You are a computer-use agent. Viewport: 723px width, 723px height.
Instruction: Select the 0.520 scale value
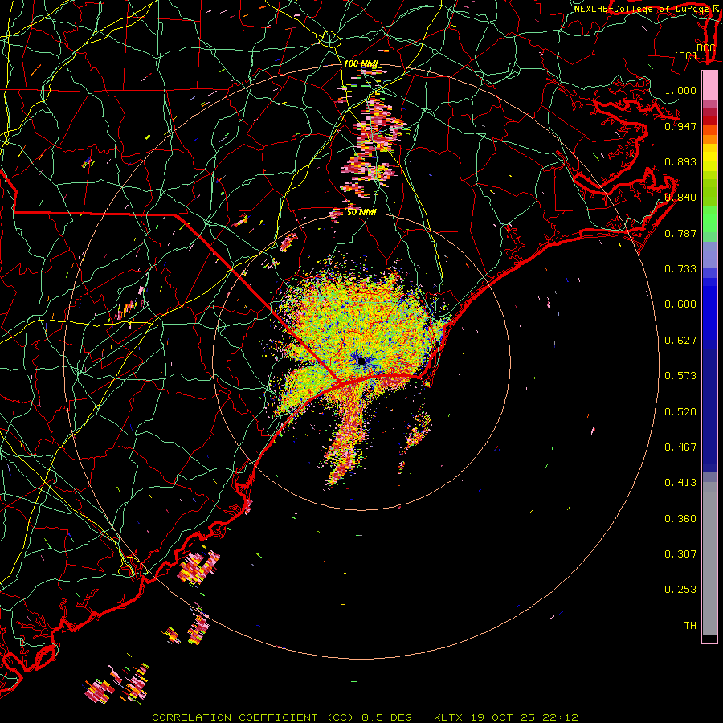point(680,412)
